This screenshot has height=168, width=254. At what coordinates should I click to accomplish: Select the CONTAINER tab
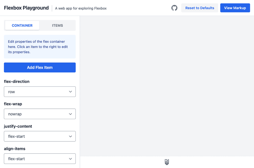(x=22, y=25)
